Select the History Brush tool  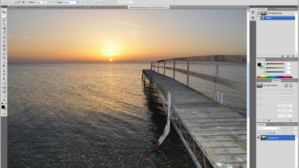point(4,50)
